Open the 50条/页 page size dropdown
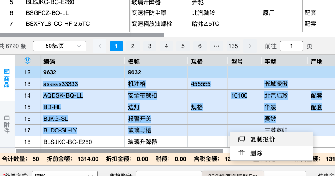The height and width of the screenshot is (176, 335). pos(59,46)
